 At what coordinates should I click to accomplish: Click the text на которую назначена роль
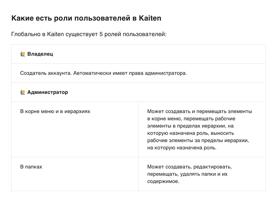click(x=182, y=148)
